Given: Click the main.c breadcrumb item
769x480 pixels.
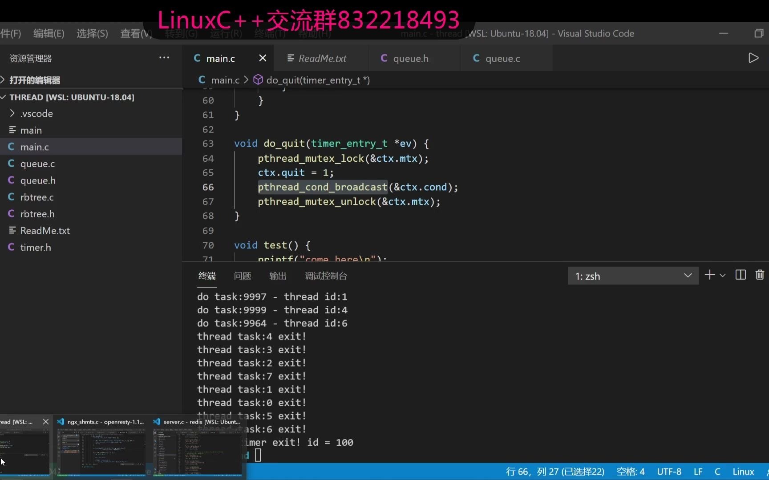Looking at the screenshot, I should pyautogui.click(x=225, y=80).
